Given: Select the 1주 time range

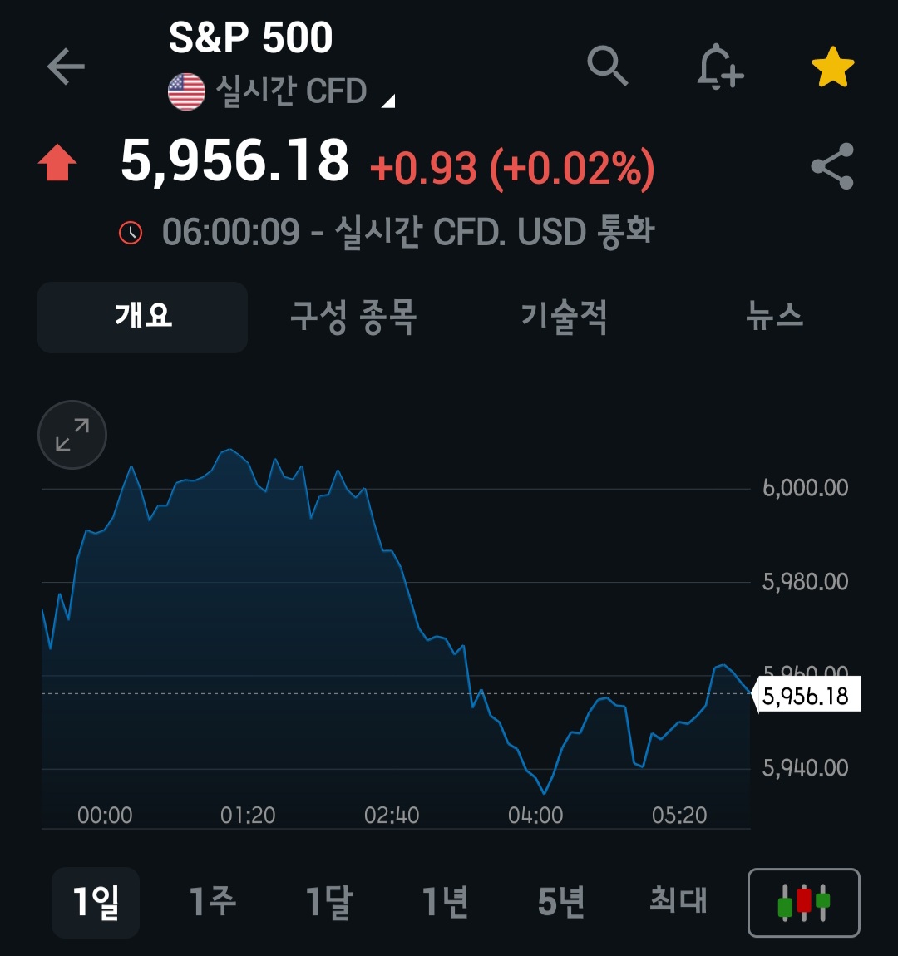Looking at the screenshot, I should pos(212,901).
